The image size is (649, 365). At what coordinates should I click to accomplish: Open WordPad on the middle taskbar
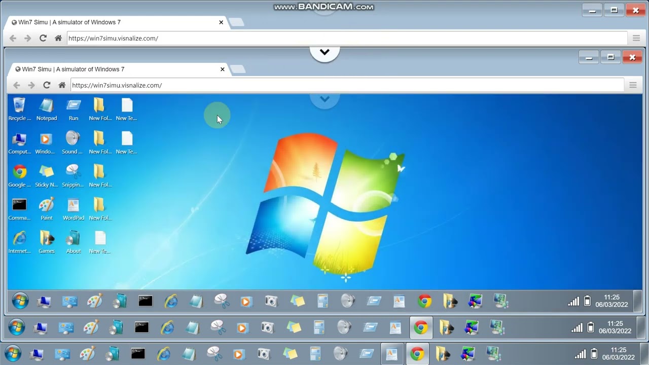(395, 327)
